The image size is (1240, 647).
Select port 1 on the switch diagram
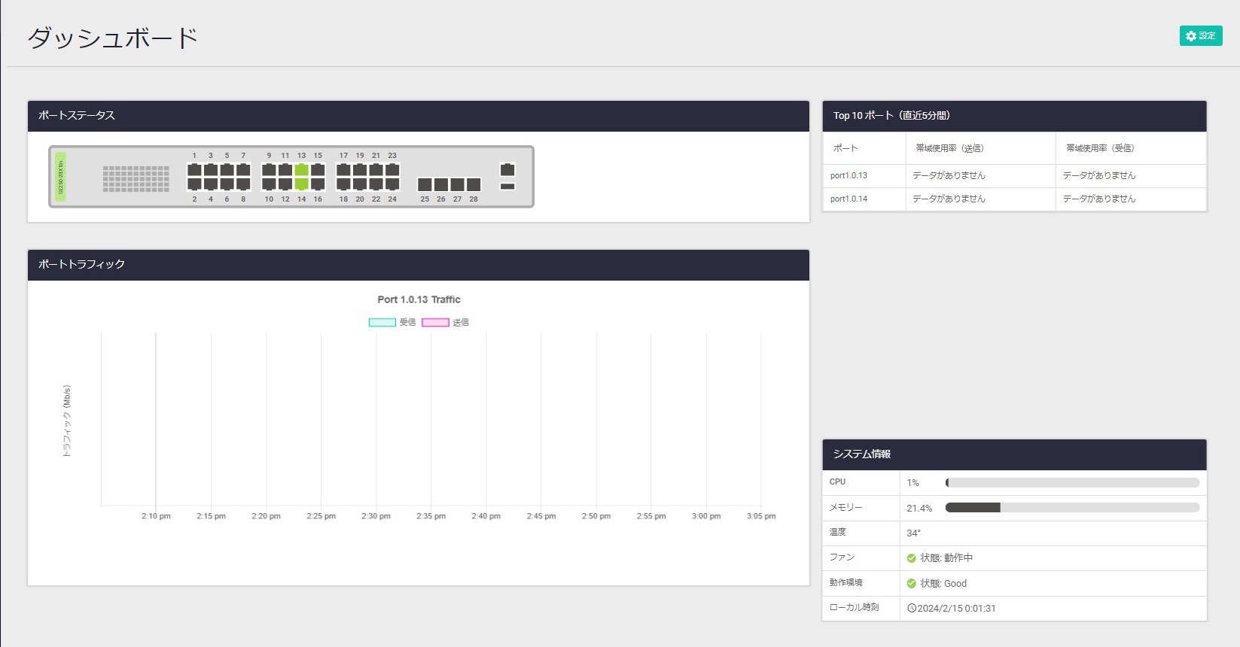coord(194,170)
